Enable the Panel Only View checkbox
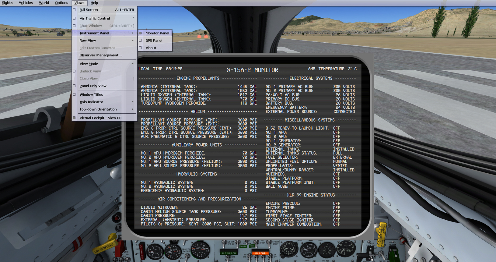 click(x=74, y=86)
